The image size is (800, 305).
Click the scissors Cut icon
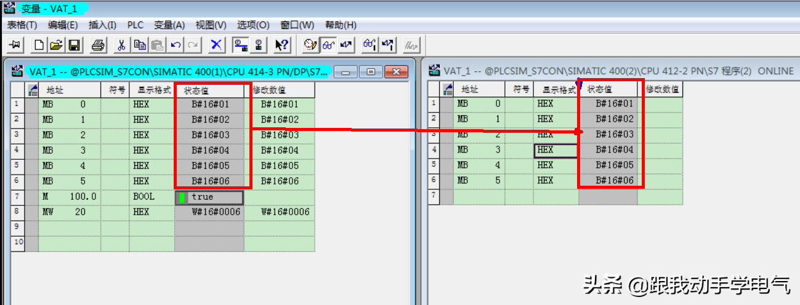[121, 45]
